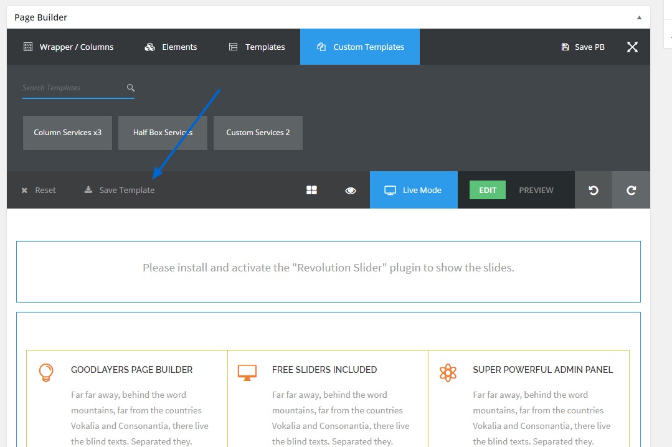
Task: Open the Elements tab
Action: coord(171,47)
